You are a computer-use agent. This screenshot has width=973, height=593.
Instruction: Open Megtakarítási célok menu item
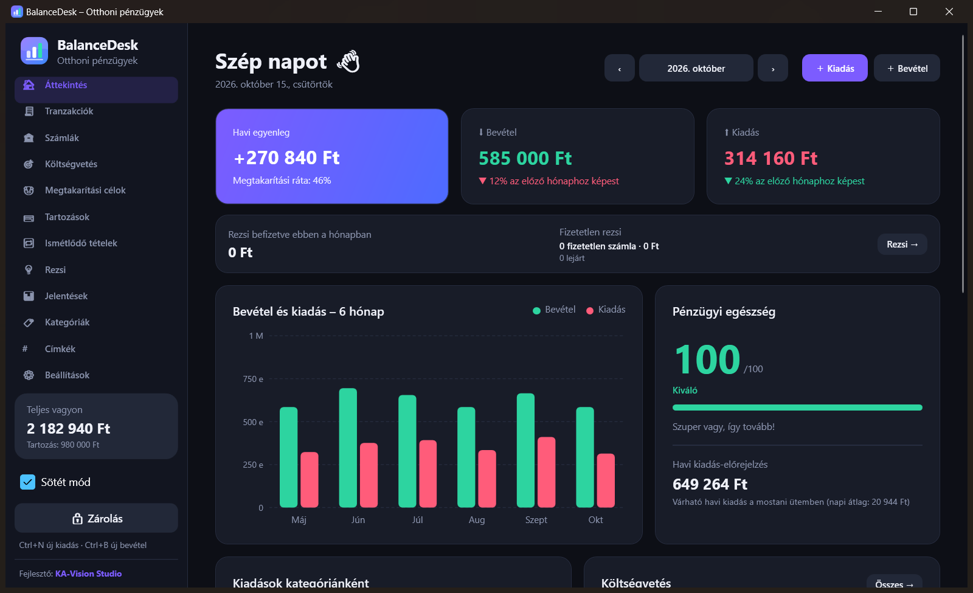click(96, 190)
